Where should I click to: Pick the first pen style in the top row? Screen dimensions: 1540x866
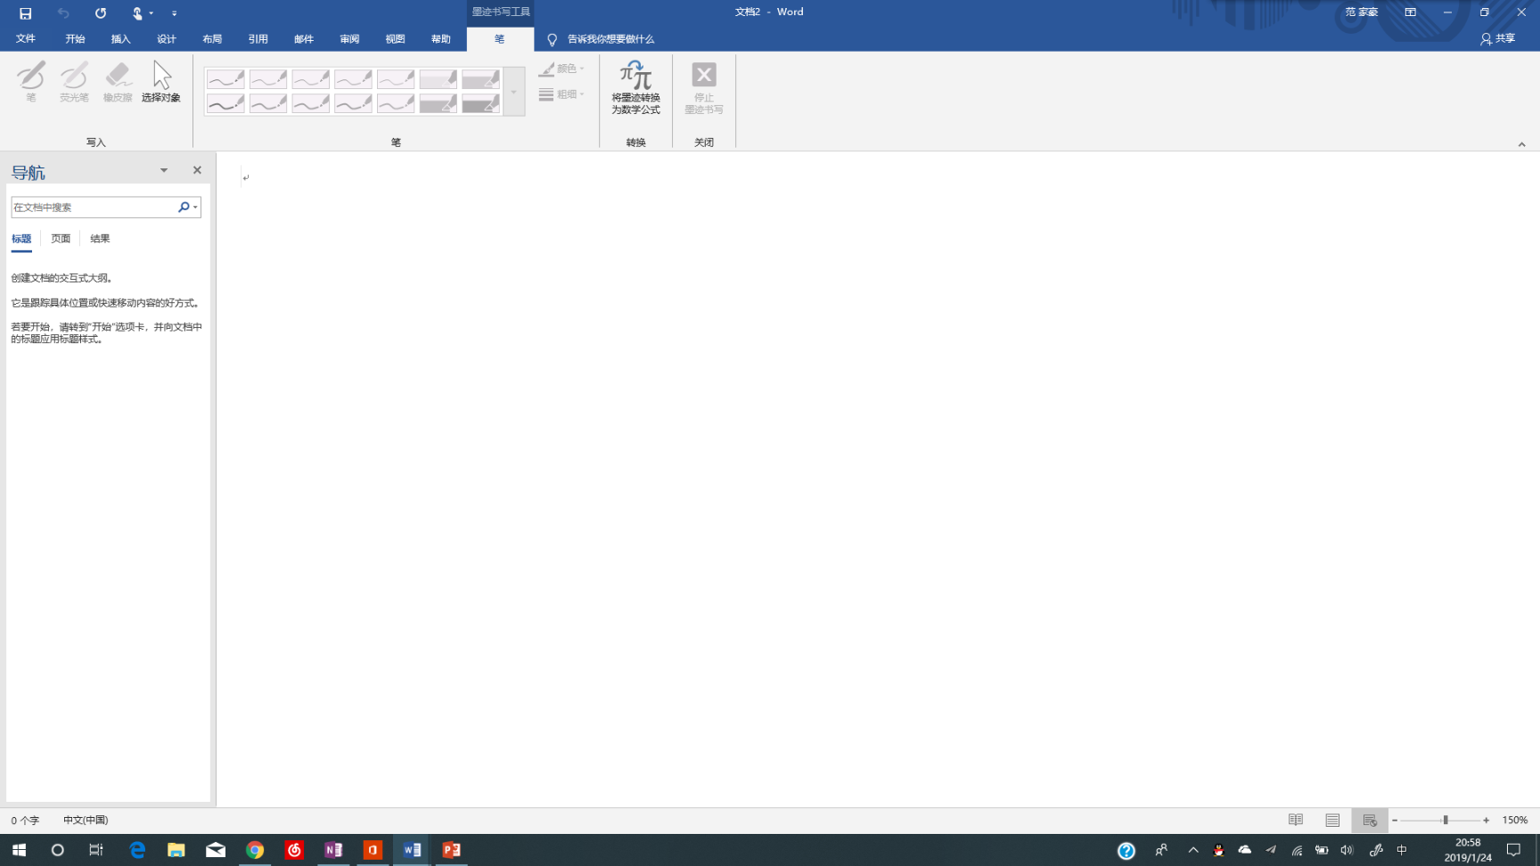tap(225, 79)
